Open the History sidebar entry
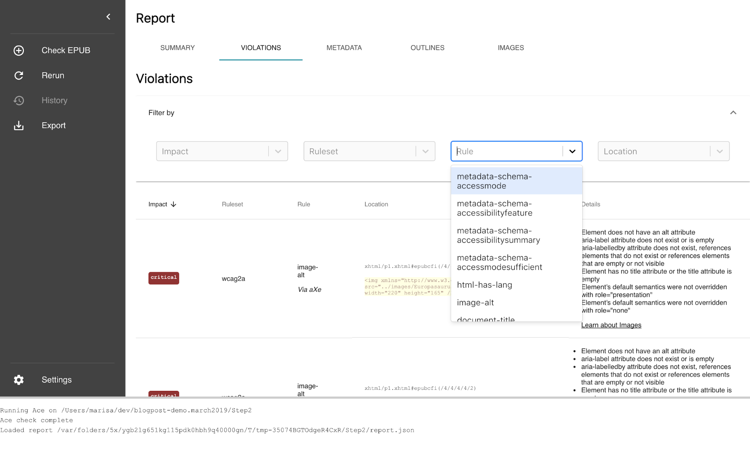Viewport: 750px width, 469px height. coord(54,101)
